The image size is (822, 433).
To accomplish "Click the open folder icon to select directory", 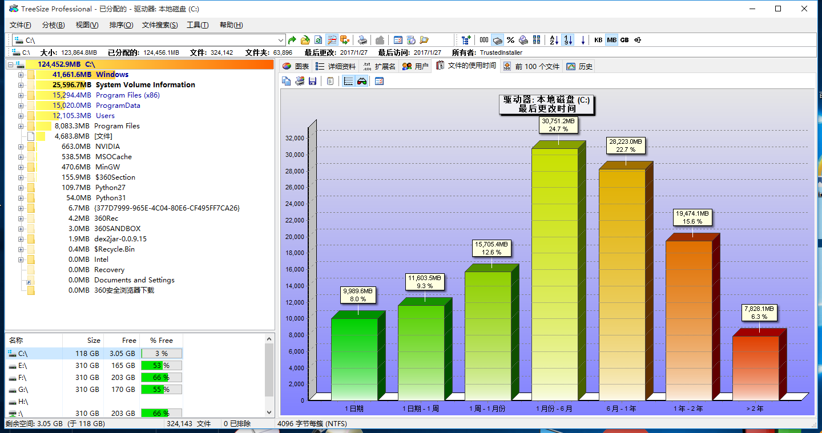I will click(x=305, y=40).
